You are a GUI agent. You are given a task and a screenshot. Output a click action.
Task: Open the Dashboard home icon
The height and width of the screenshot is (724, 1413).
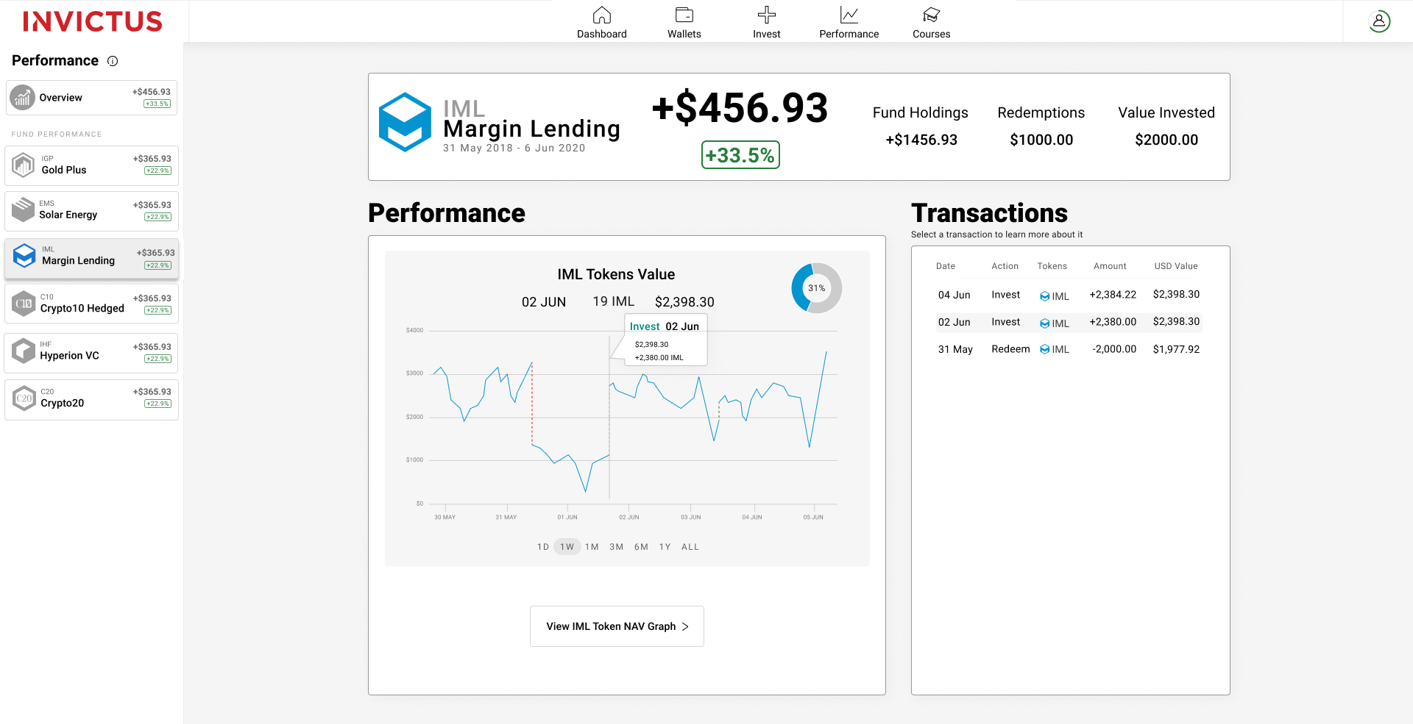(602, 15)
